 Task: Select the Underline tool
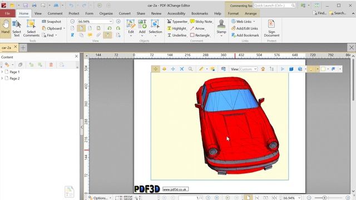177,35
